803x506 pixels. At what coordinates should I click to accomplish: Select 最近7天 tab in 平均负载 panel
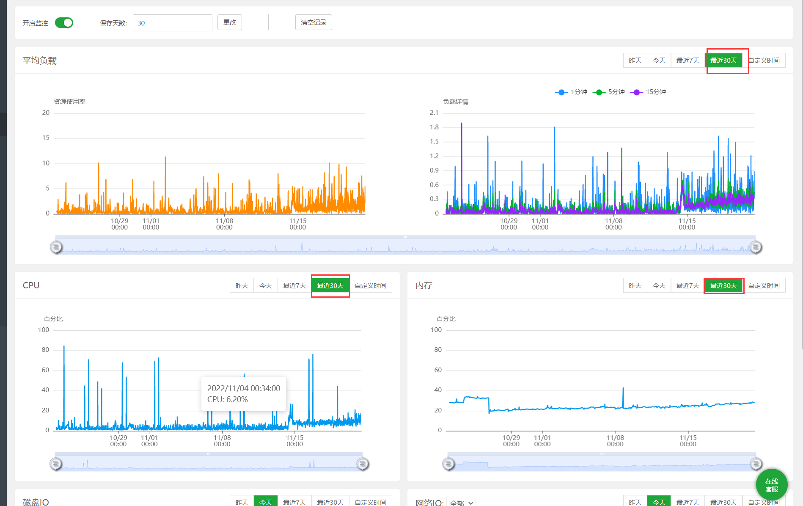pyautogui.click(x=688, y=61)
